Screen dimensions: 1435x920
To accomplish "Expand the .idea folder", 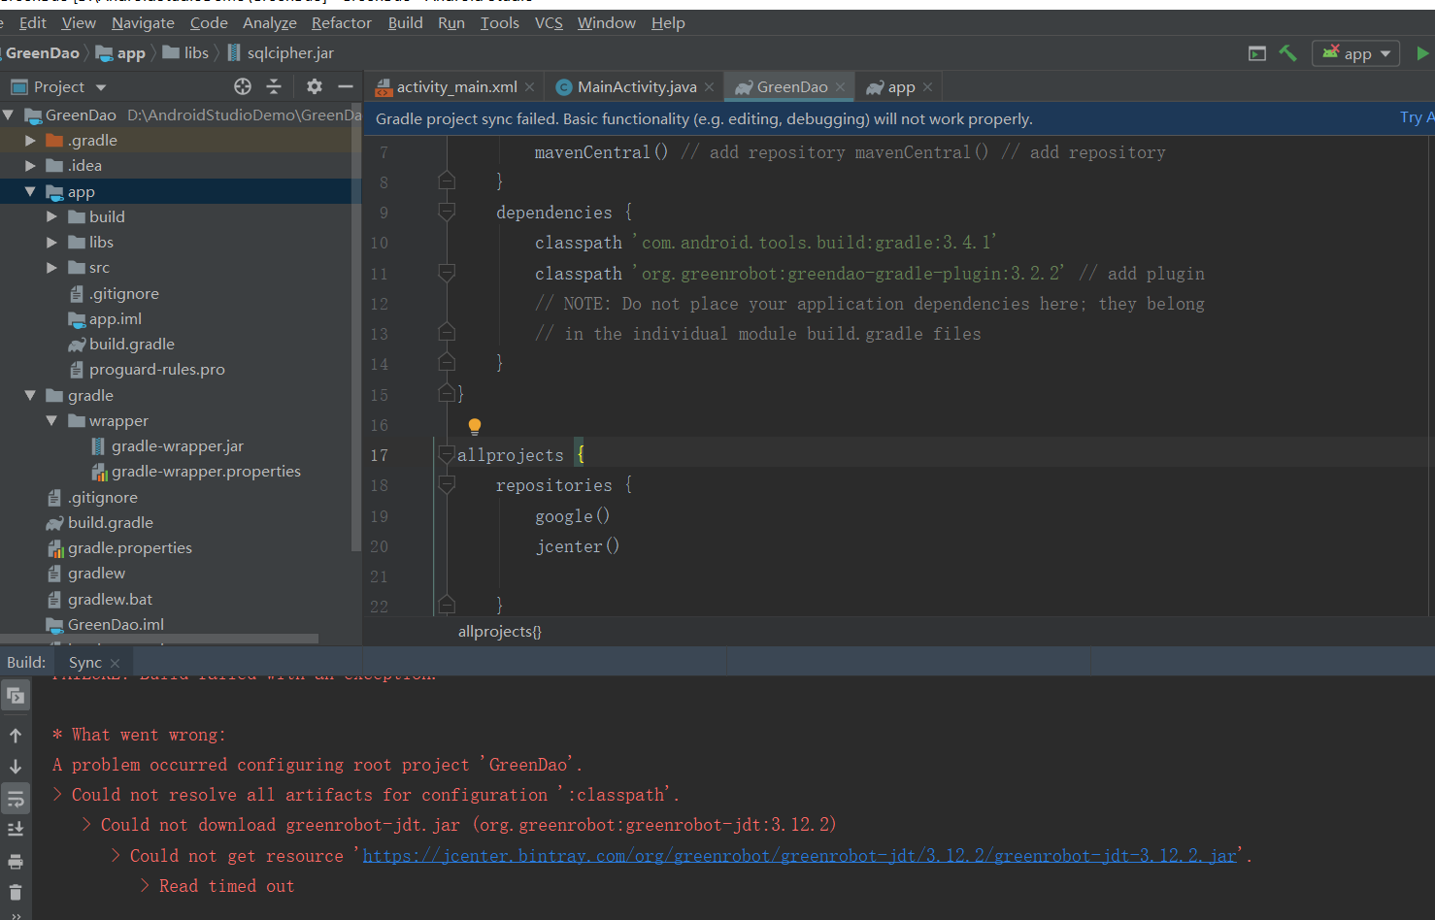I will [30, 166].
